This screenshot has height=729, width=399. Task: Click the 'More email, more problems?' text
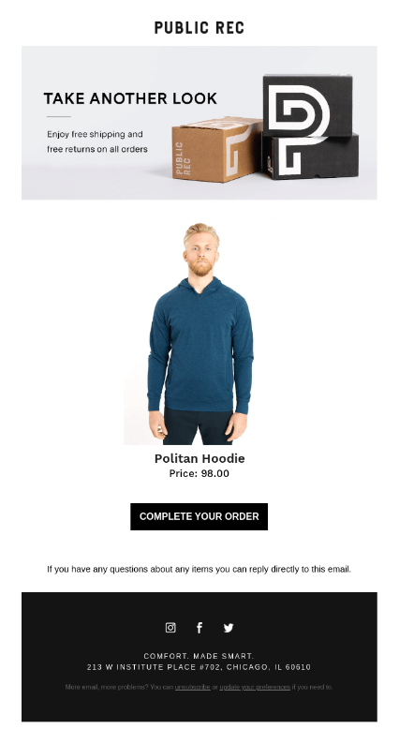pos(107,687)
